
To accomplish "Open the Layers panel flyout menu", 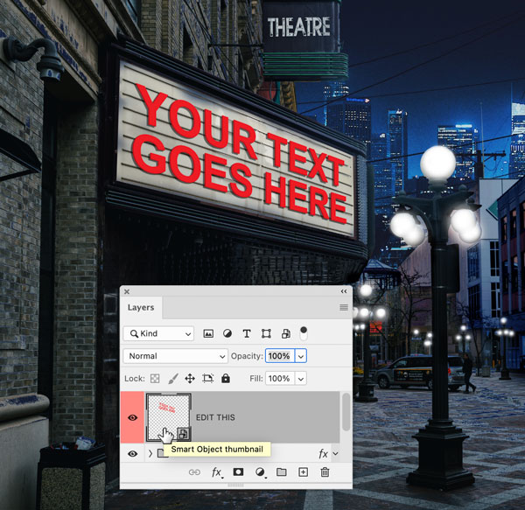I will [x=344, y=307].
